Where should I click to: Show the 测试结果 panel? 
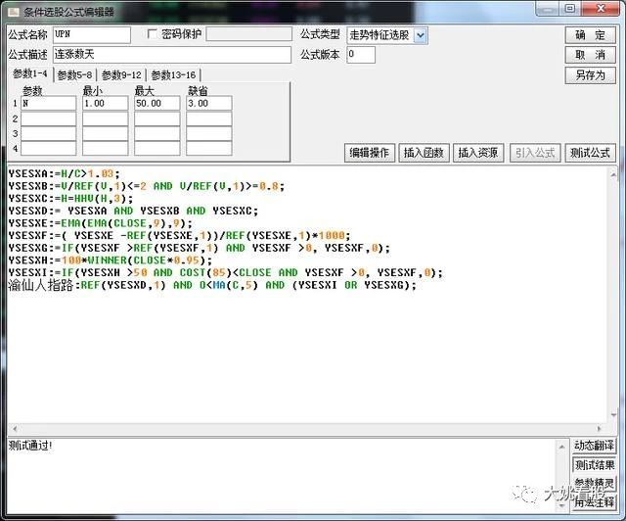tap(595, 465)
